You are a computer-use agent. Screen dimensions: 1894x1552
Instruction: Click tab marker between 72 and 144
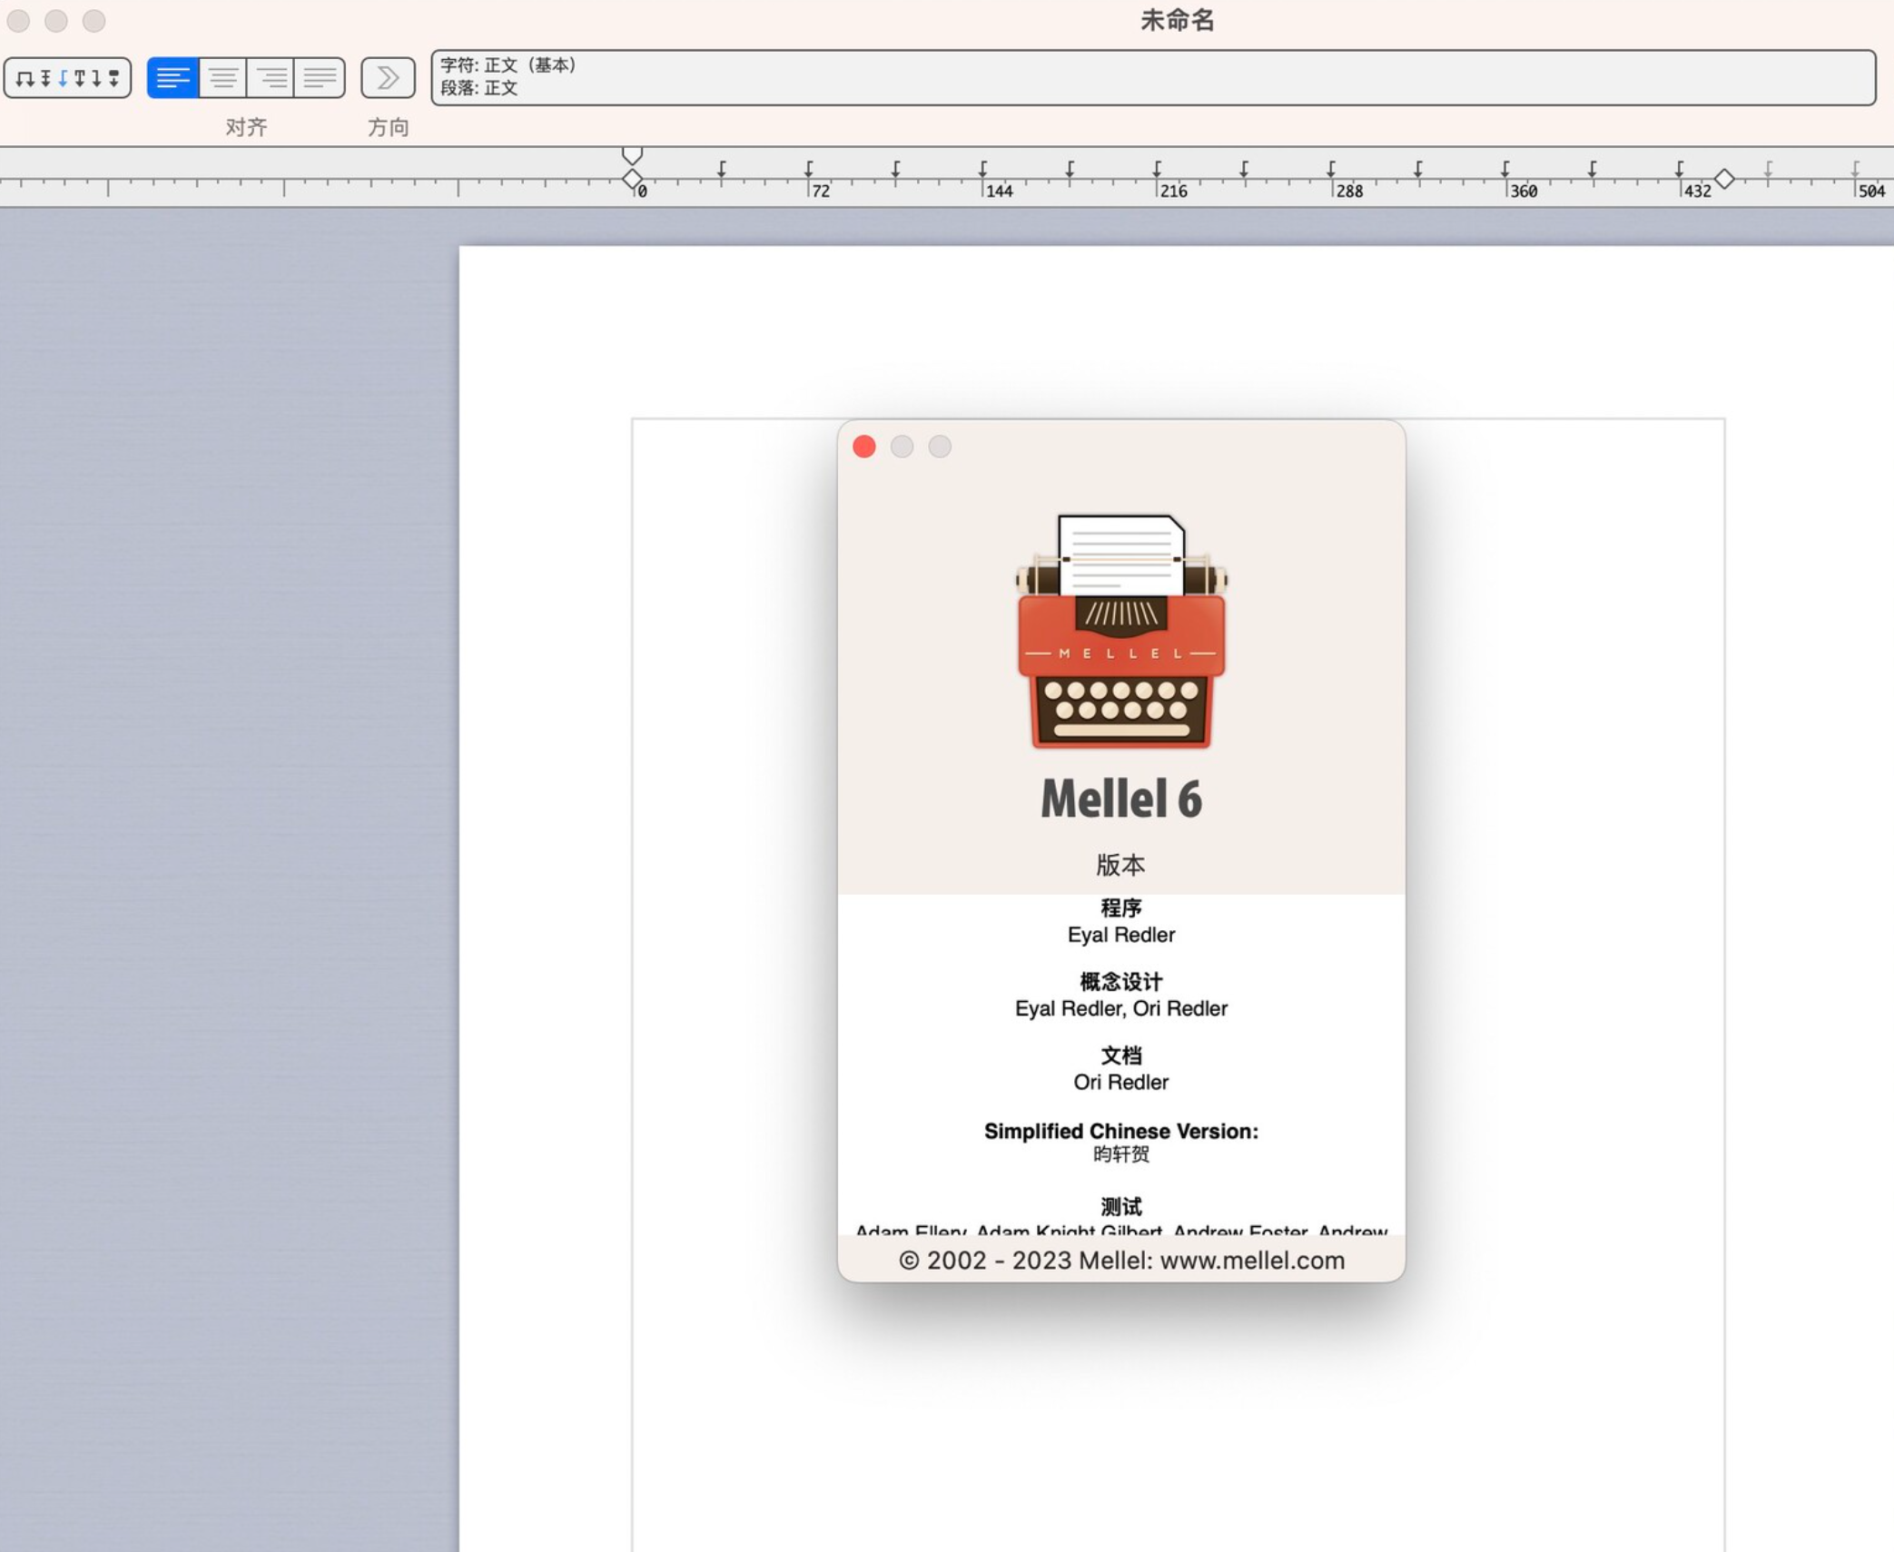coord(895,169)
